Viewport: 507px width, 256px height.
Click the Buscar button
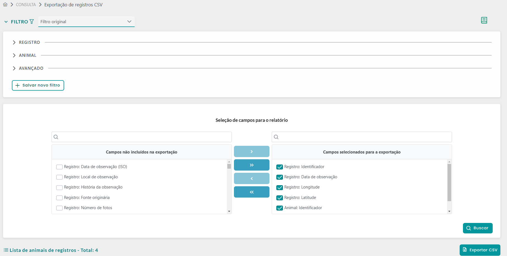[478, 228]
